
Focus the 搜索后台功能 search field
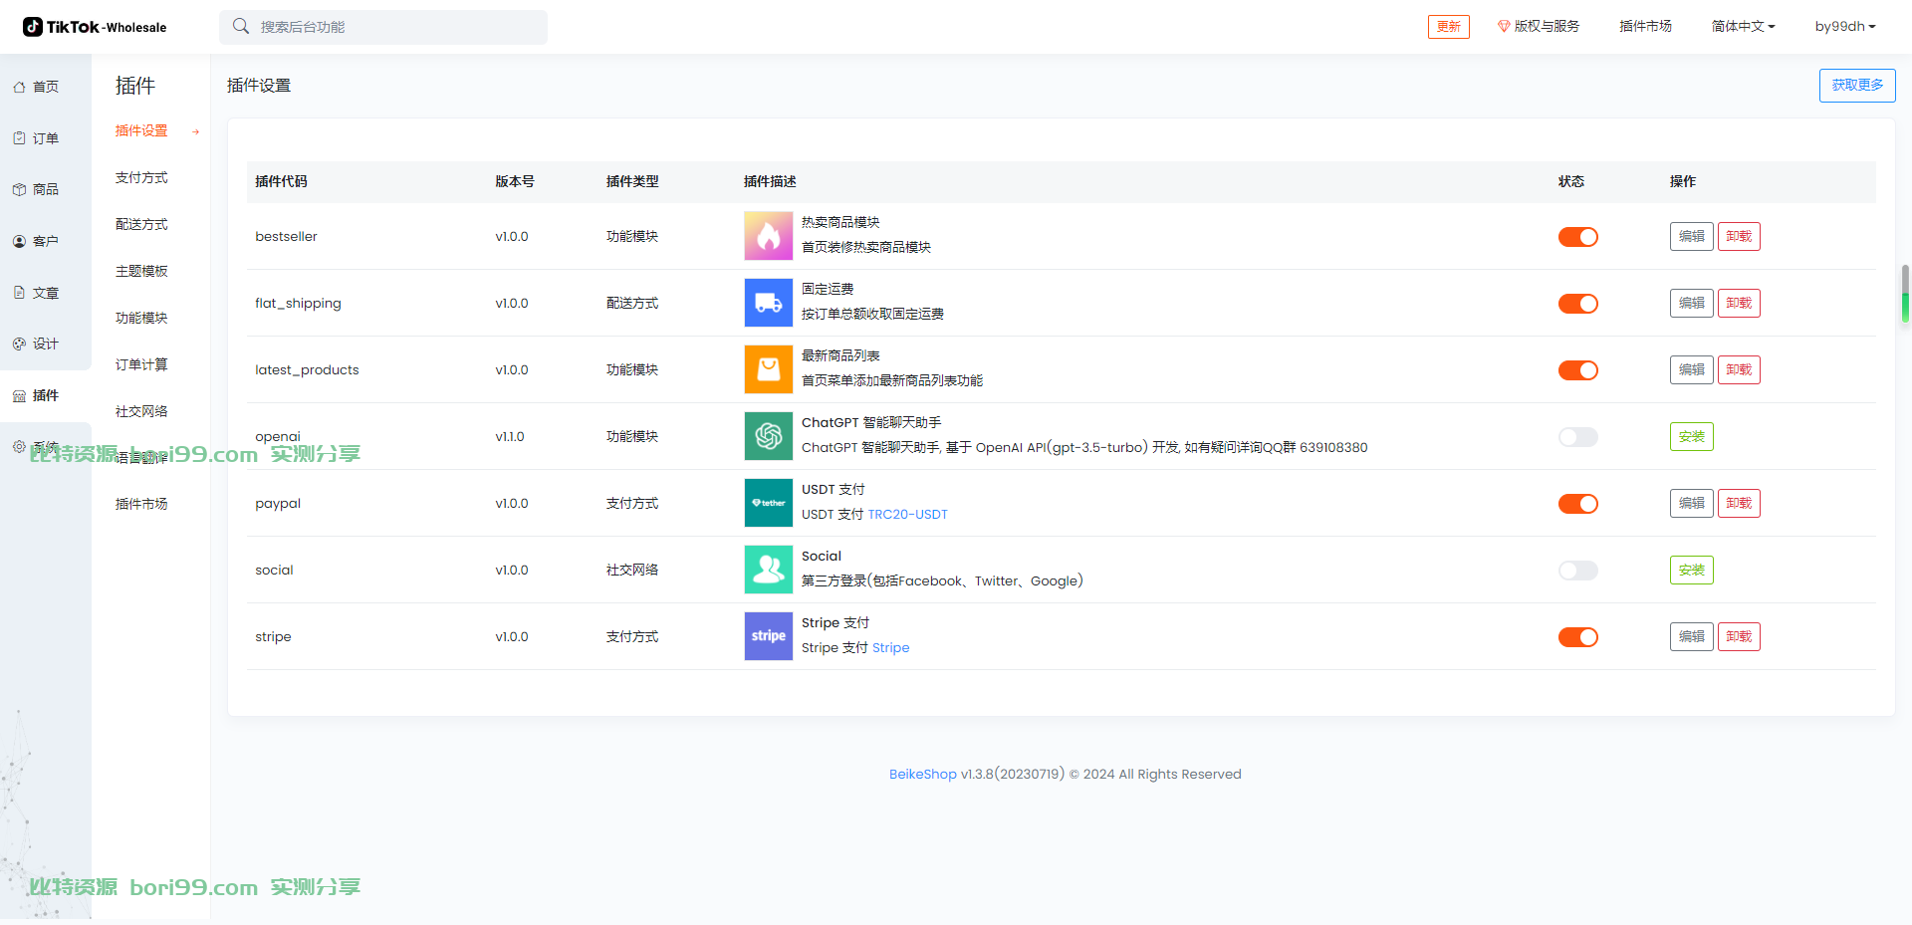(383, 27)
